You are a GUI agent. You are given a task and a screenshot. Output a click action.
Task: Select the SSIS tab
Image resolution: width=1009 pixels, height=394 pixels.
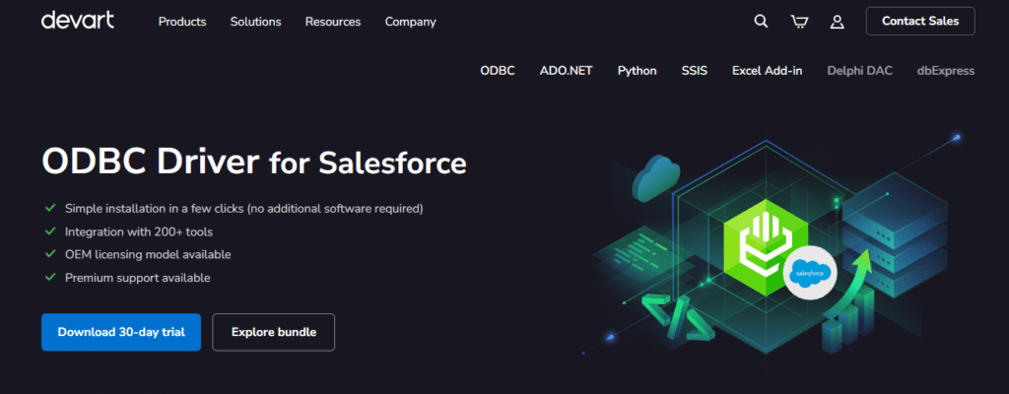click(695, 71)
